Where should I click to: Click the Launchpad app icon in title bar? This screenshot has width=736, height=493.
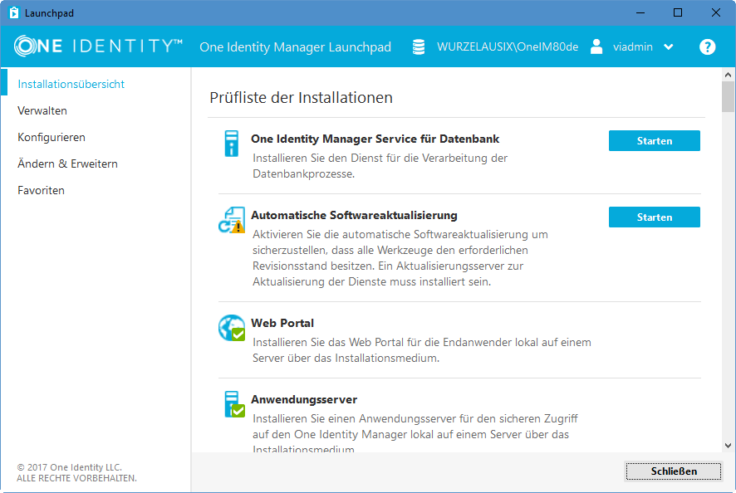tap(14, 12)
